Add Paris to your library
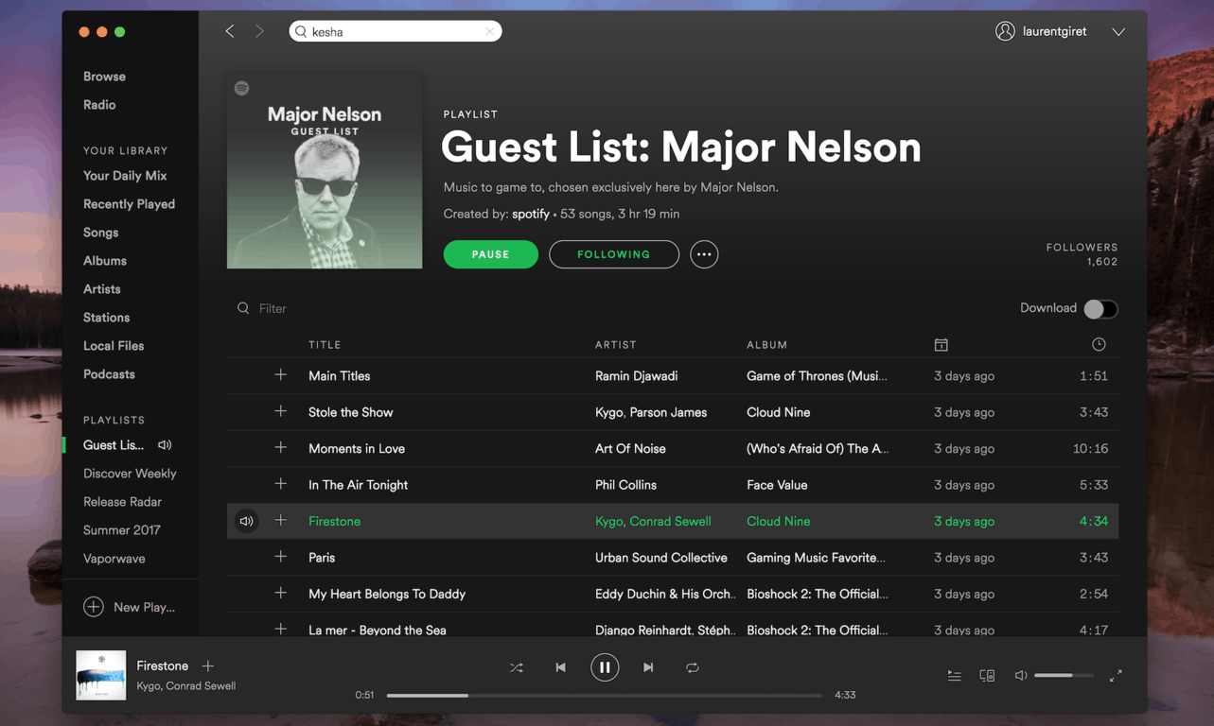 pyautogui.click(x=281, y=557)
